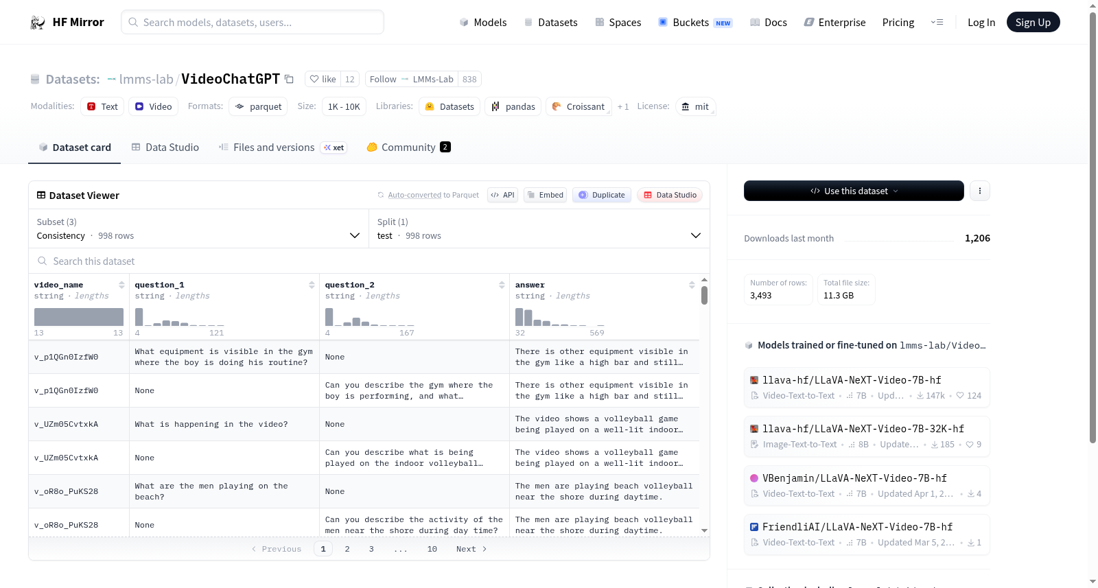Go to page 2 of the dataset
Screen dimensions: 1098x588
click(347, 549)
